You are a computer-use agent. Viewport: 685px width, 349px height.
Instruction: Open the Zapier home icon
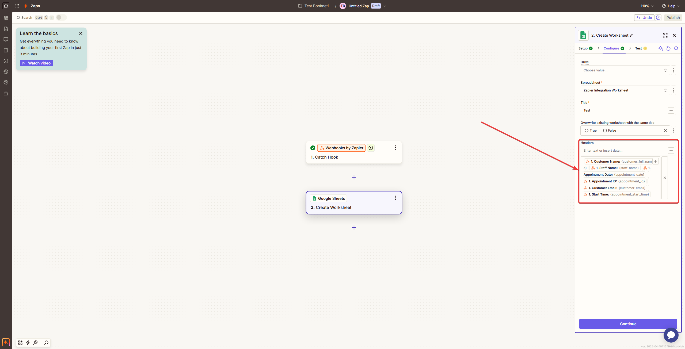(x=6, y=6)
